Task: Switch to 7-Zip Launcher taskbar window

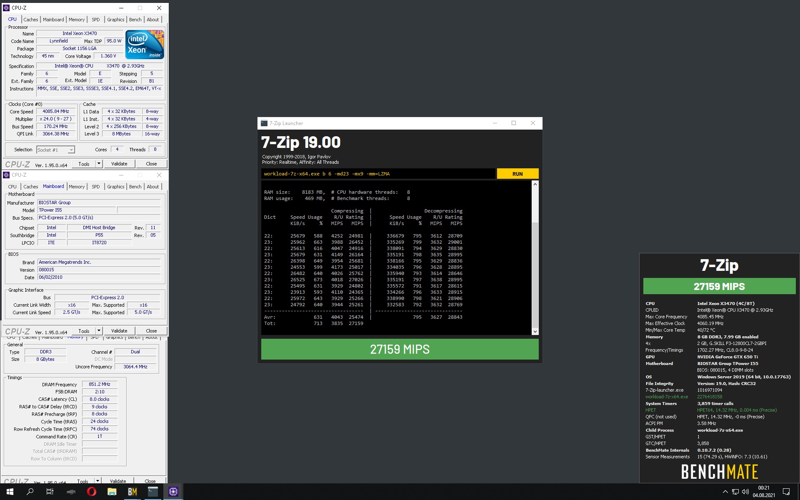Action: tap(152, 492)
